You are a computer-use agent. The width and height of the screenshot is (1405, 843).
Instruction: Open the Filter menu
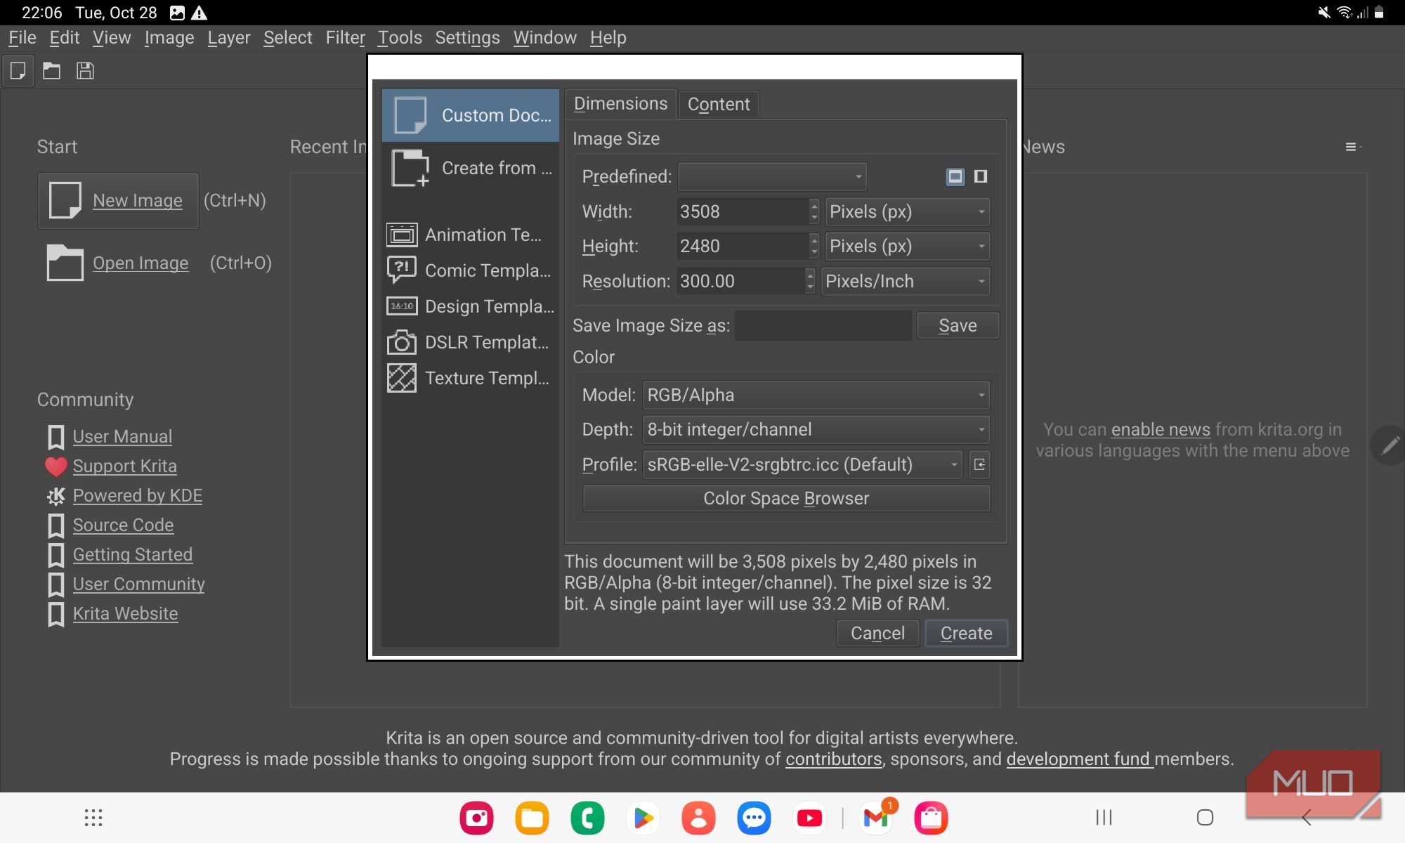(x=345, y=37)
